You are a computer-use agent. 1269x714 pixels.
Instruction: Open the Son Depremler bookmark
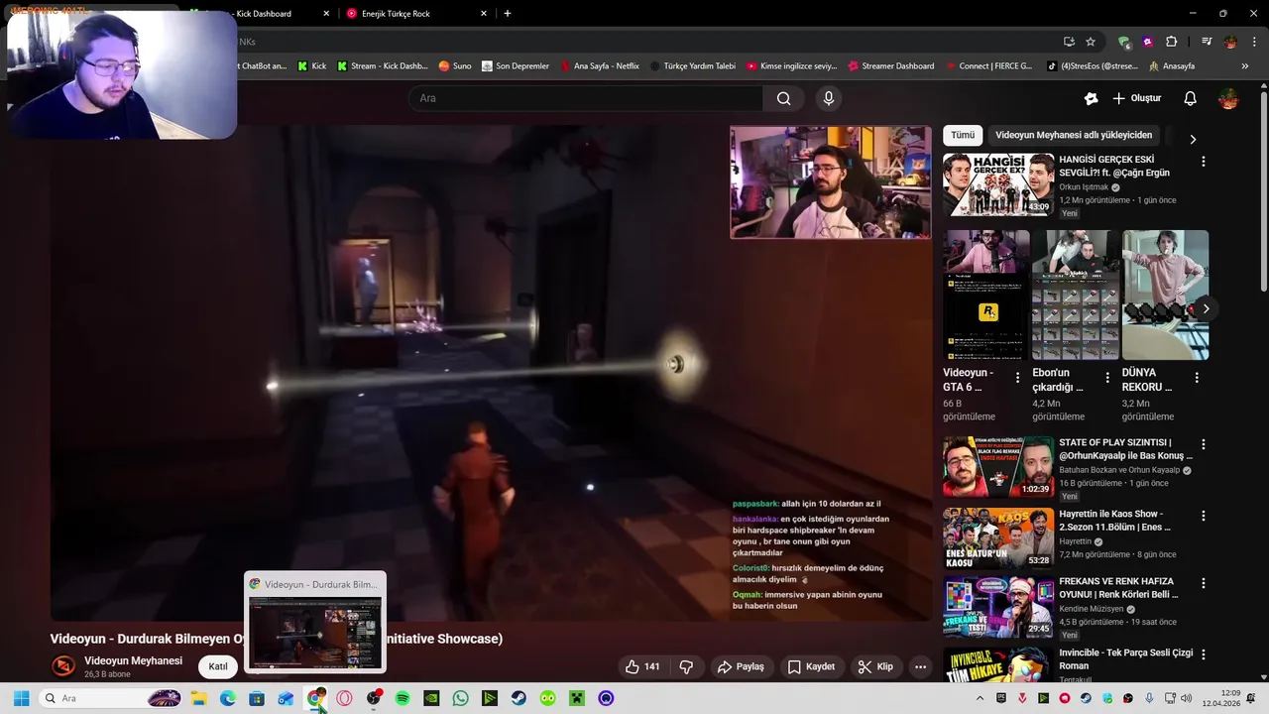tap(516, 66)
